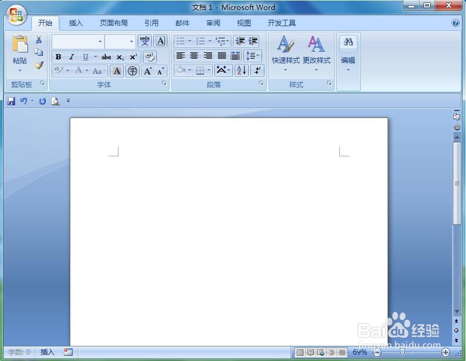
Task: Open the font name dropdown
Action: pyautogui.click(x=100, y=41)
